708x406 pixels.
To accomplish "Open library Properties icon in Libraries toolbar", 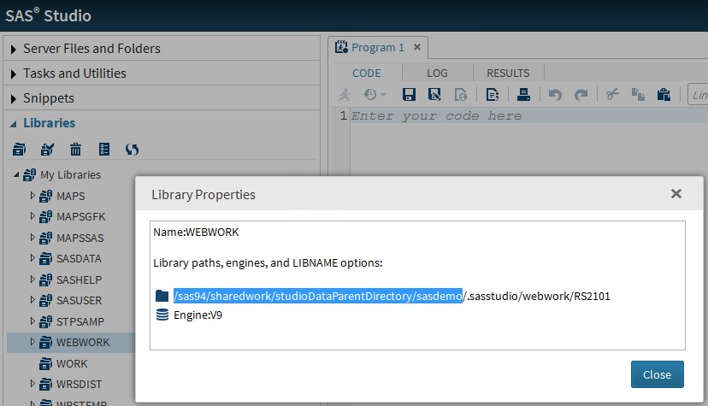I will click(104, 150).
